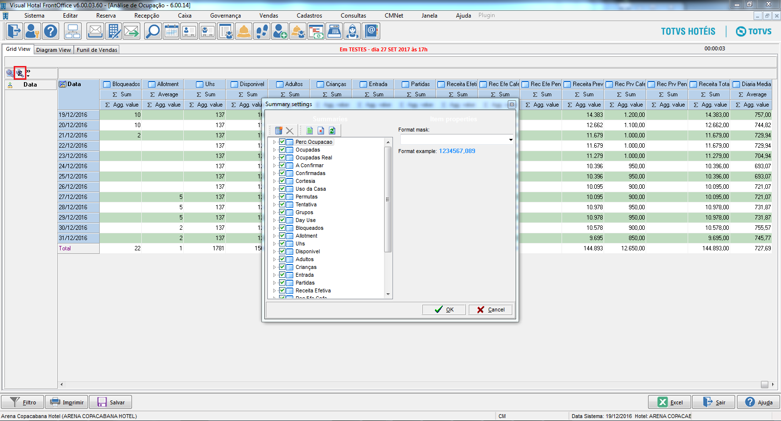Click the Excel export button
Image resolution: width=781 pixels, height=421 pixels.
(x=670, y=402)
